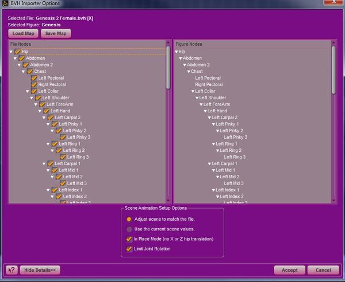Click the Figure Nodes column header

click(252, 44)
